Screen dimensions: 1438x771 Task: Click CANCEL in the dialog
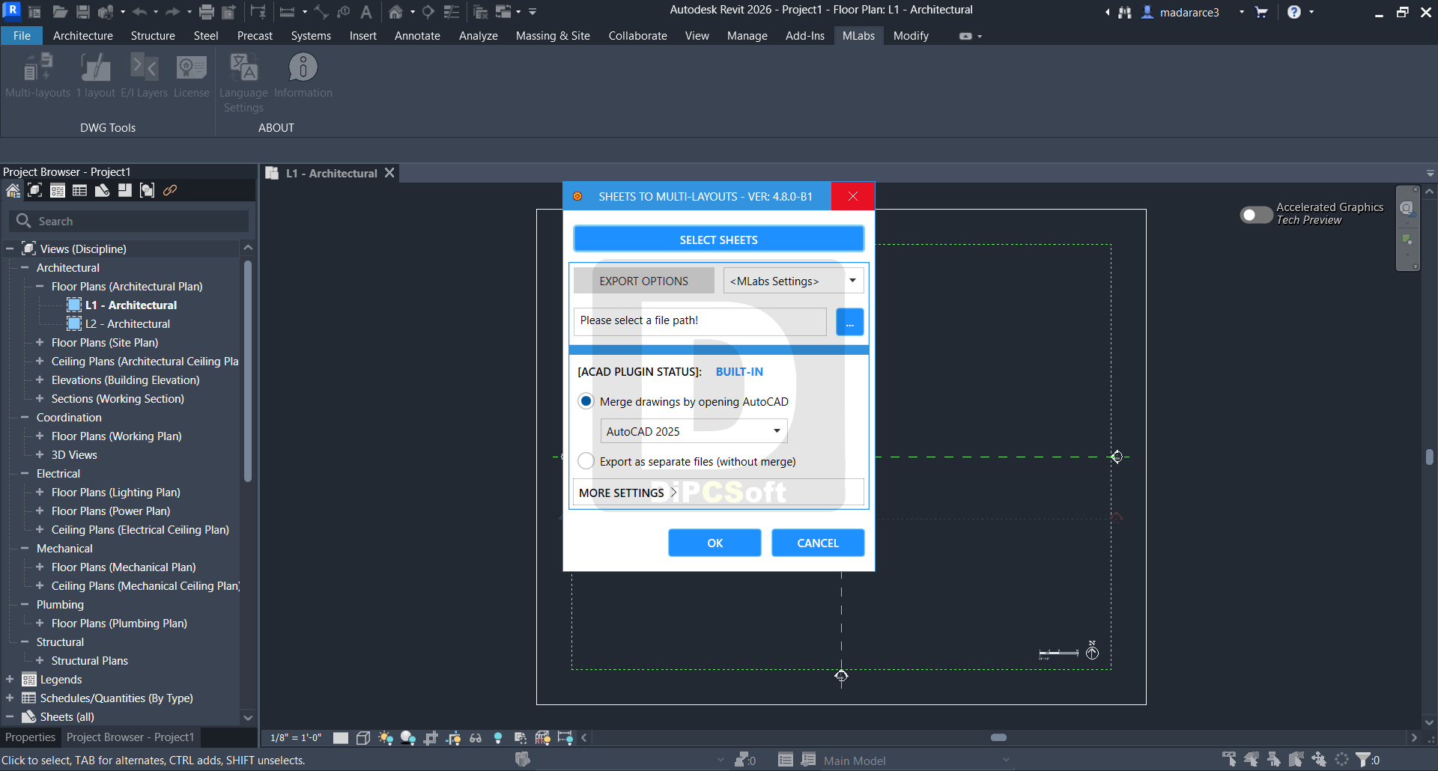(818, 543)
